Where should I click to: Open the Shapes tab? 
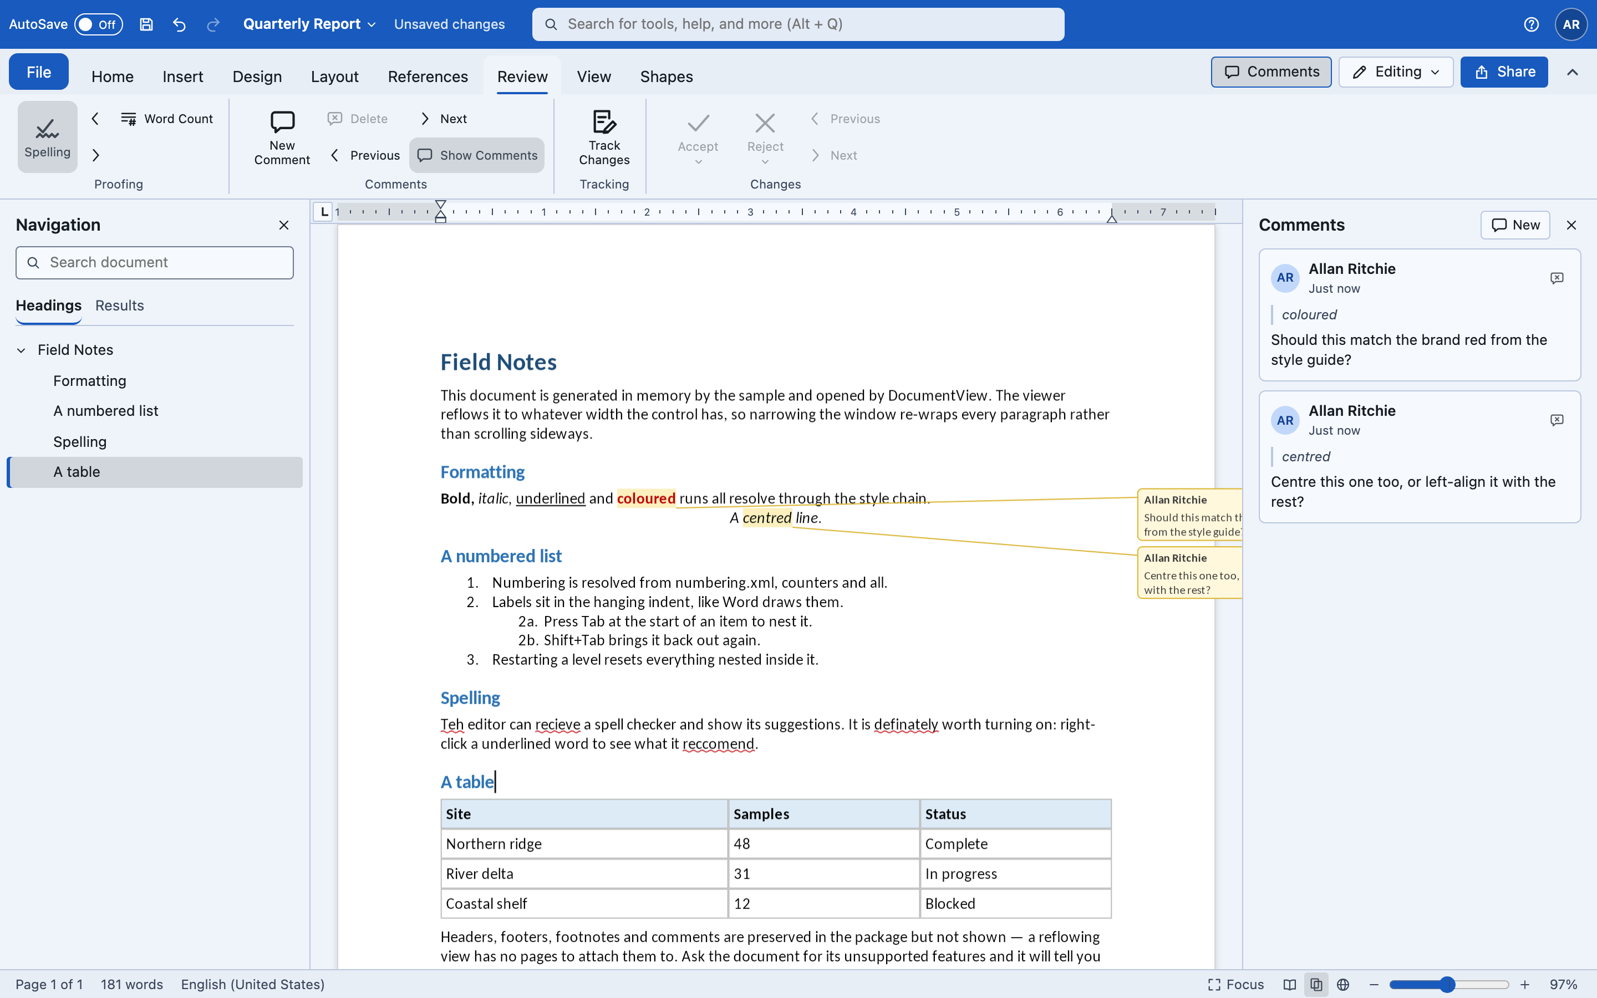point(667,77)
